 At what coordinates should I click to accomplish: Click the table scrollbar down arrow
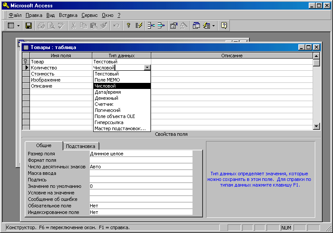click(x=317, y=126)
